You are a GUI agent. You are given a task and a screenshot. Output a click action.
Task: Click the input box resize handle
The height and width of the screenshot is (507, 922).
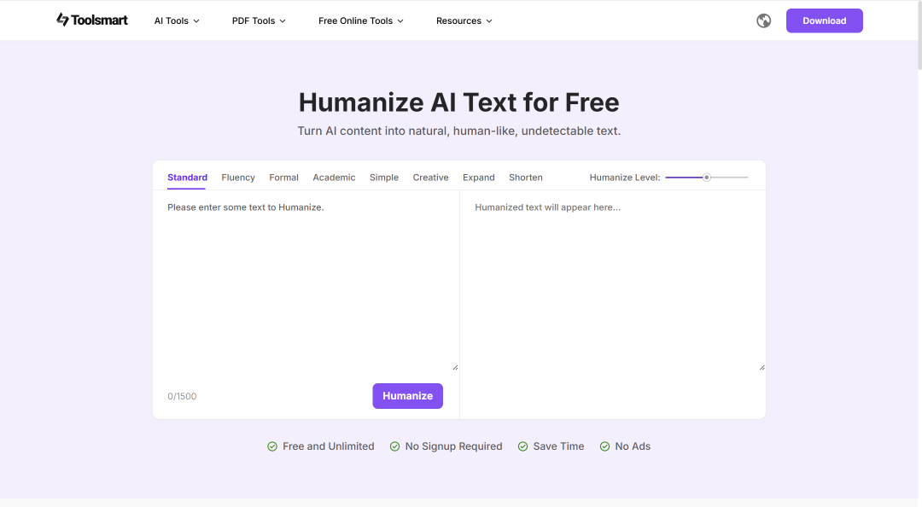point(455,367)
